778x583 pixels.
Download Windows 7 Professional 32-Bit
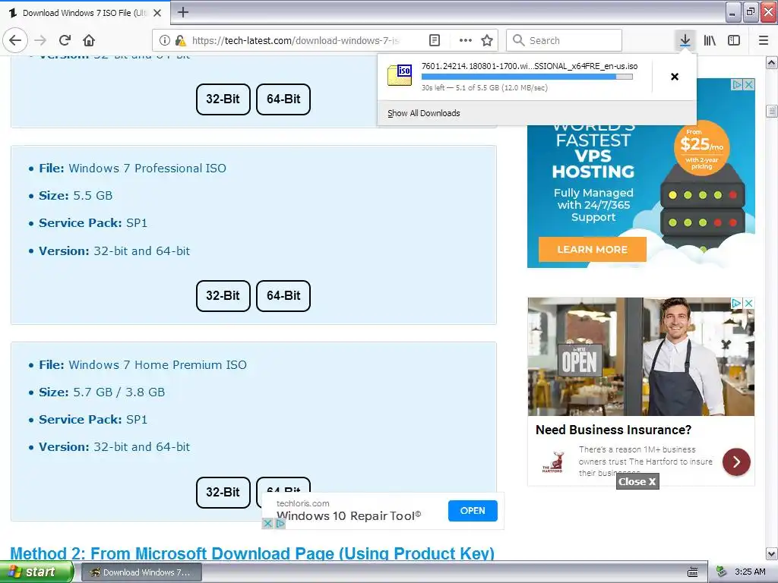tap(223, 295)
